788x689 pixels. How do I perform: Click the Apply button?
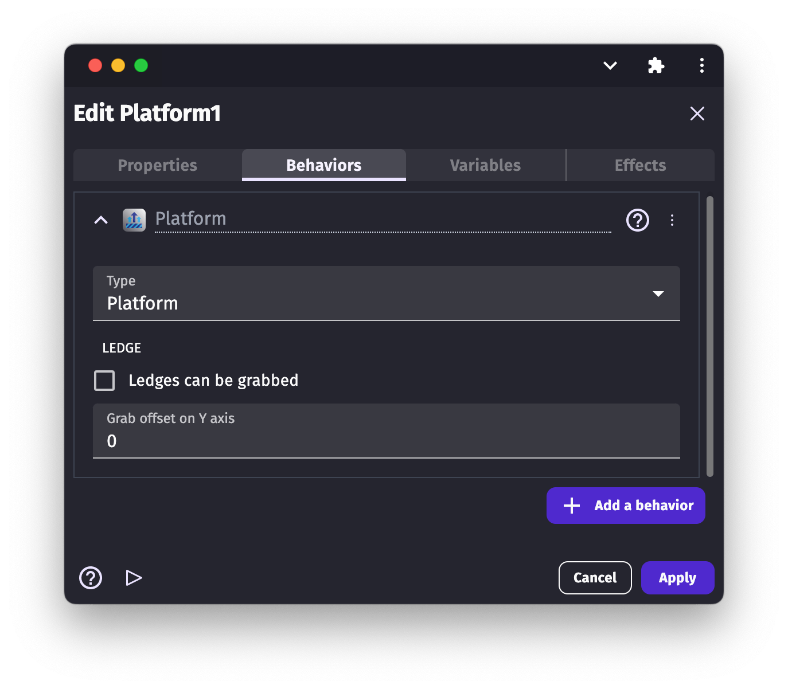pyautogui.click(x=677, y=578)
